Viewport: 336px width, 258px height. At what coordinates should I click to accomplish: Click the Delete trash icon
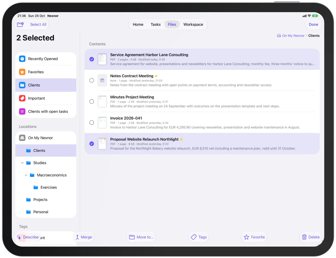(x=304, y=237)
